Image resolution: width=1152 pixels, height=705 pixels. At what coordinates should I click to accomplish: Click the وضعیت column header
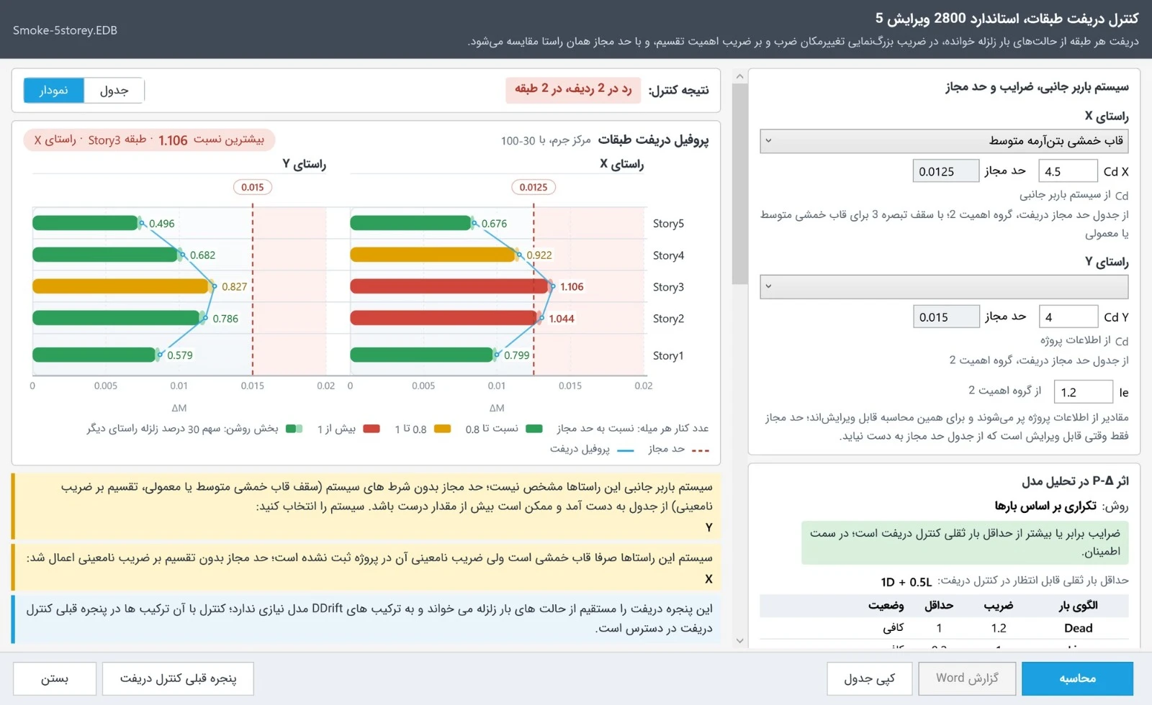point(886,606)
